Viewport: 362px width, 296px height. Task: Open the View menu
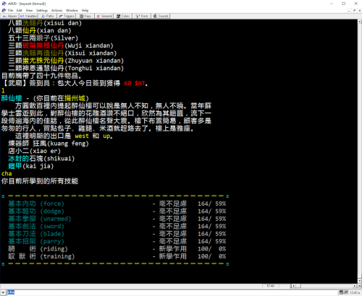[29, 10]
